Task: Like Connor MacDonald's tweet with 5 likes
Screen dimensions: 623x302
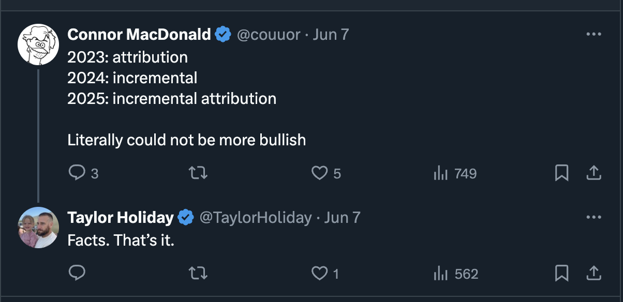Action: (x=326, y=173)
